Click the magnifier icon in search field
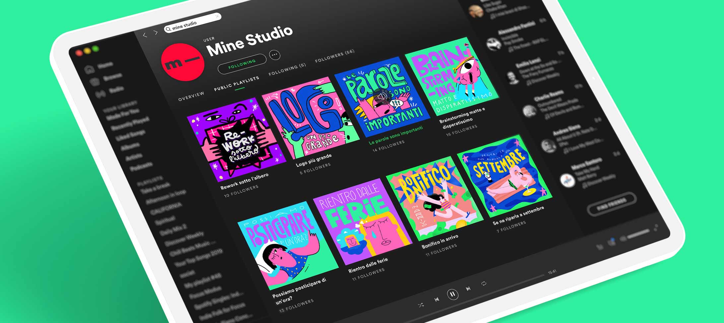The image size is (724, 323). (x=168, y=29)
